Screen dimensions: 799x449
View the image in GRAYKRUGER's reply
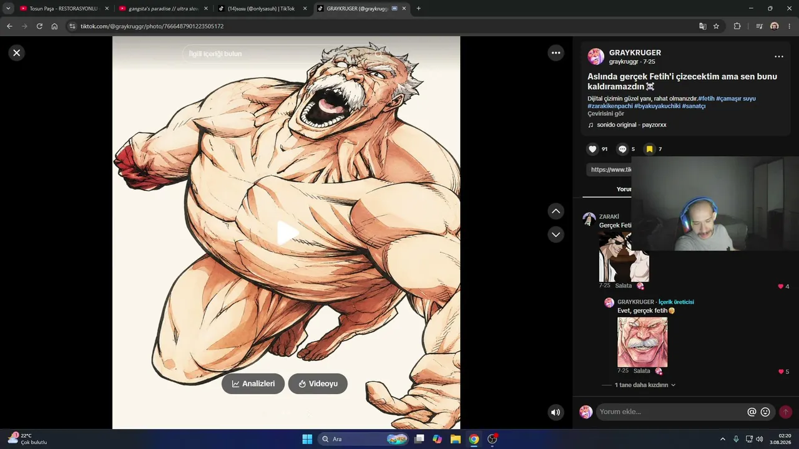(x=642, y=342)
